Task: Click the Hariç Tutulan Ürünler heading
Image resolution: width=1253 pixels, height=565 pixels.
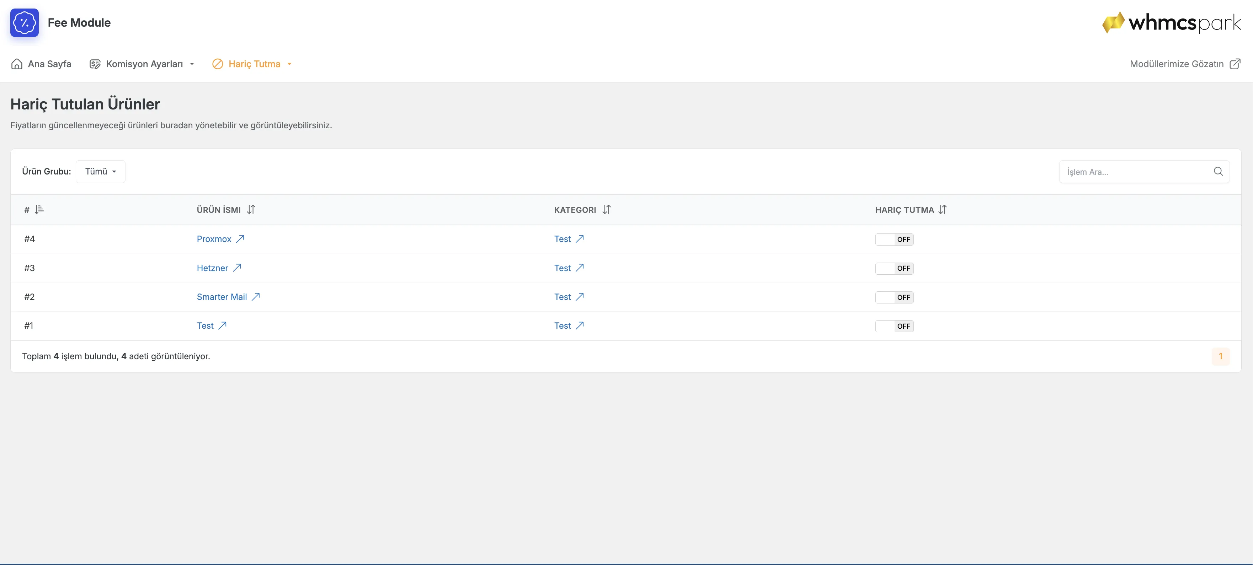Action: tap(85, 104)
